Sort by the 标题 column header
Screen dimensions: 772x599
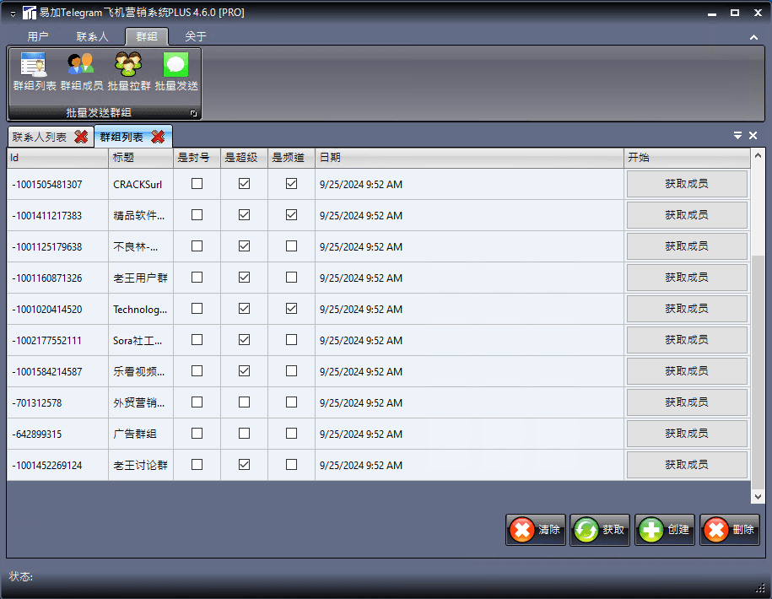[x=141, y=158]
